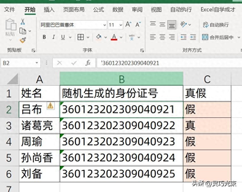Click the Format Painter brush icon
This screenshot has width=242, height=192.
pos(23,40)
